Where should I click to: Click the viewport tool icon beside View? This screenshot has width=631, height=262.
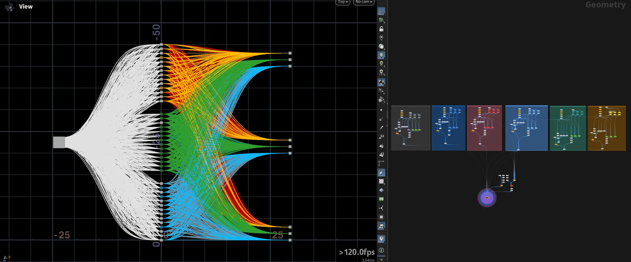pos(10,7)
